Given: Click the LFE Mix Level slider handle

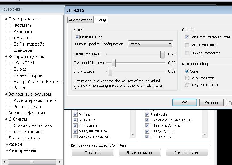Looking at the screenshot, I should pos(110,71).
